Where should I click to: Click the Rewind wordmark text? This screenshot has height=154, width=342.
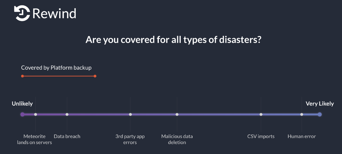[54, 14]
